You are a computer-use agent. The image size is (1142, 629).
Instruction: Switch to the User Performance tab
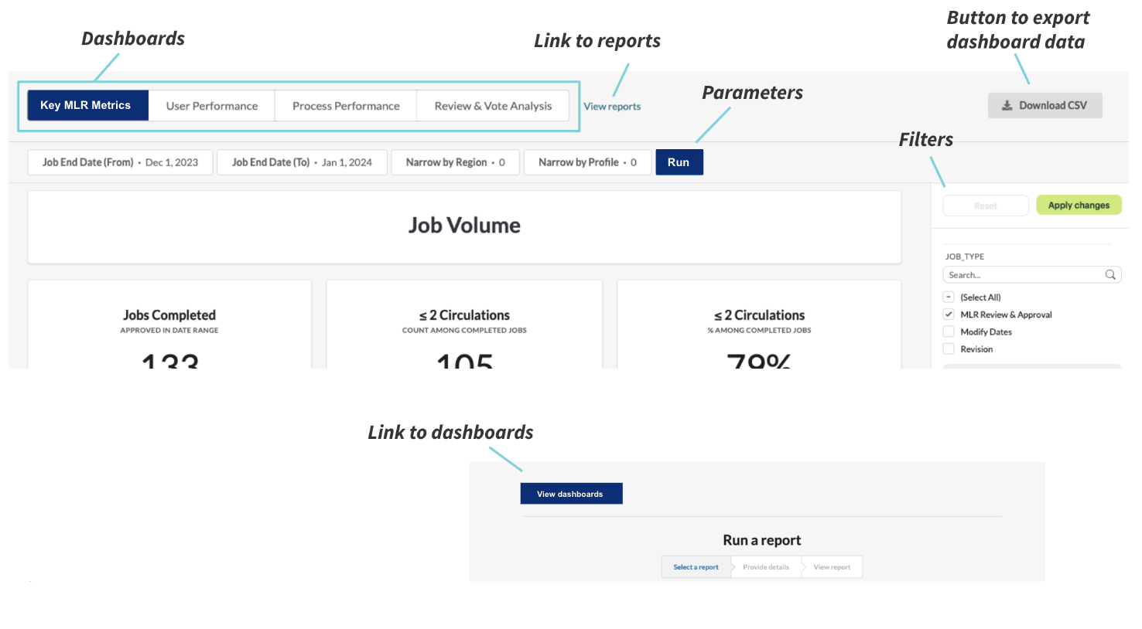pyautogui.click(x=212, y=106)
